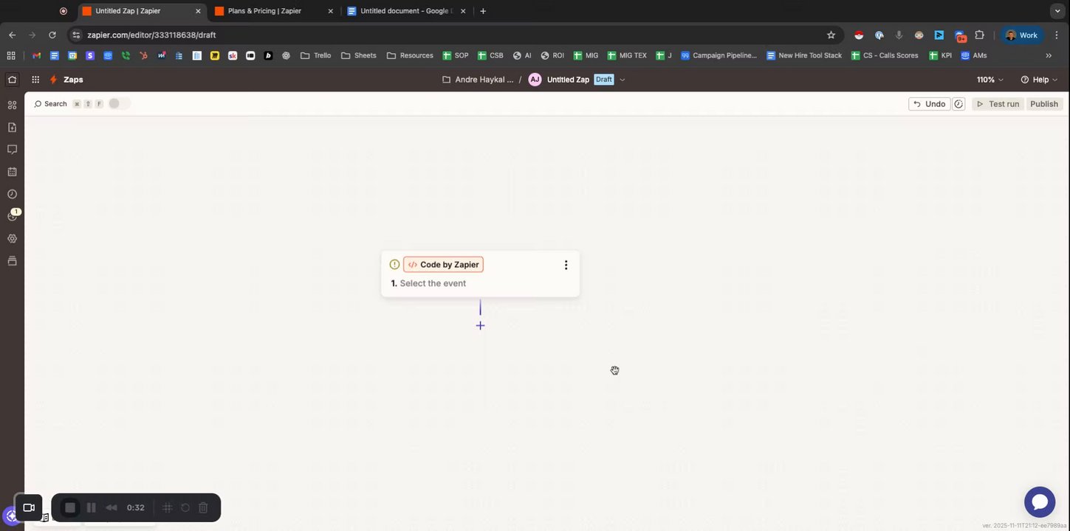This screenshot has width=1070, height=531.
Task: Open the Chrome extensions puzzle icon
Action: (x=980, y=35)
